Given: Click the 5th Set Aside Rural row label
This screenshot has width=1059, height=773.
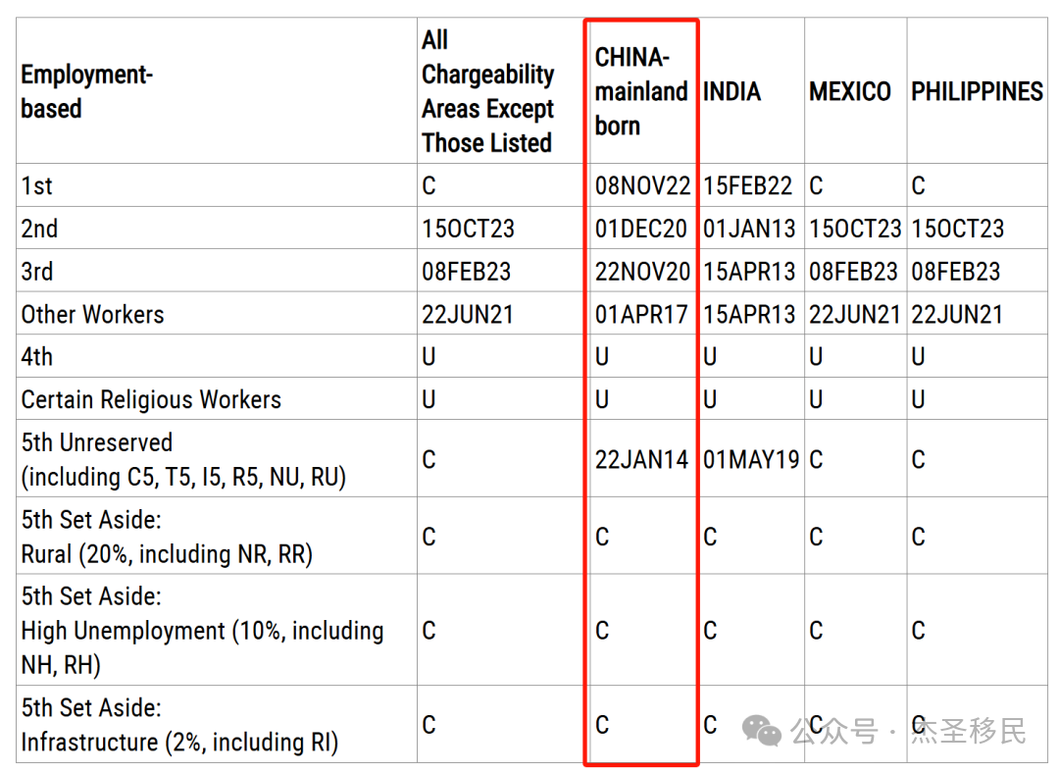Looking at the screenshot, I should pyautogui.click(x=167, y=537).
